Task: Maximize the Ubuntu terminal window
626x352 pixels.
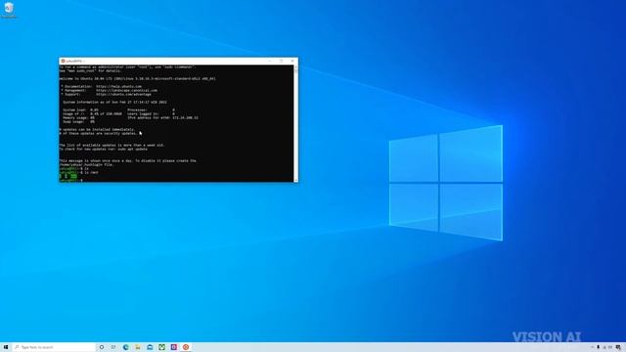Action: pyautogui.click(x=281, y=61)
